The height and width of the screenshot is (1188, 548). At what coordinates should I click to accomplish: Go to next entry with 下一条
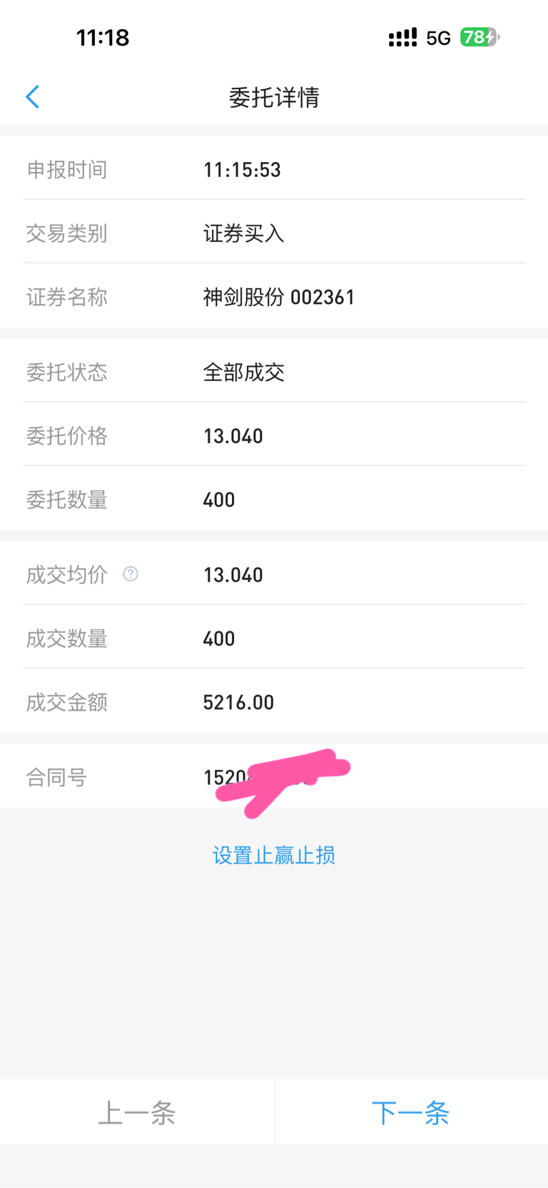point(411,1112)
